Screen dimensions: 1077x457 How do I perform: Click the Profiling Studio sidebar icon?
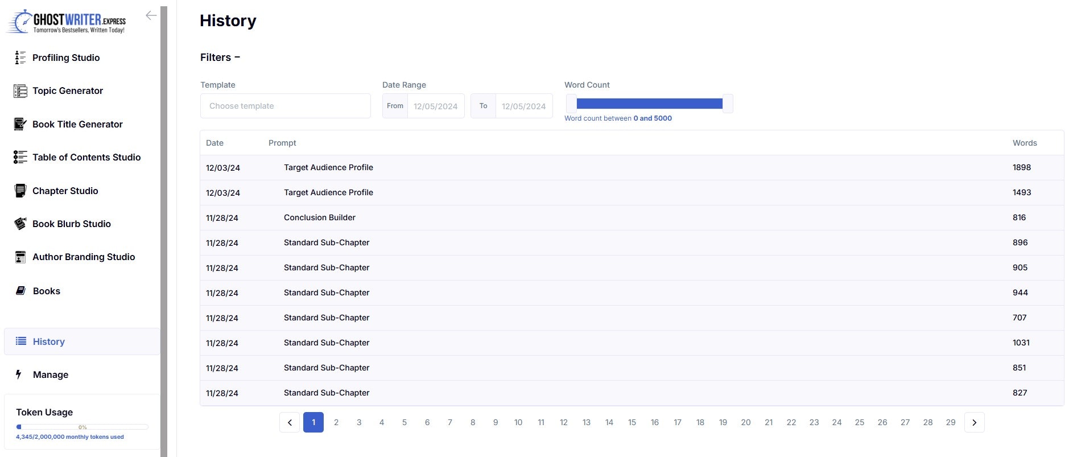click(x=20, y=57)
